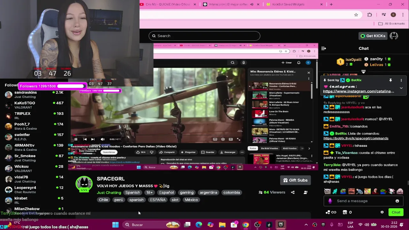Open YouTube player settings gear
The width and height of the screenshot is (409, 230).
(x=223, y=139)
